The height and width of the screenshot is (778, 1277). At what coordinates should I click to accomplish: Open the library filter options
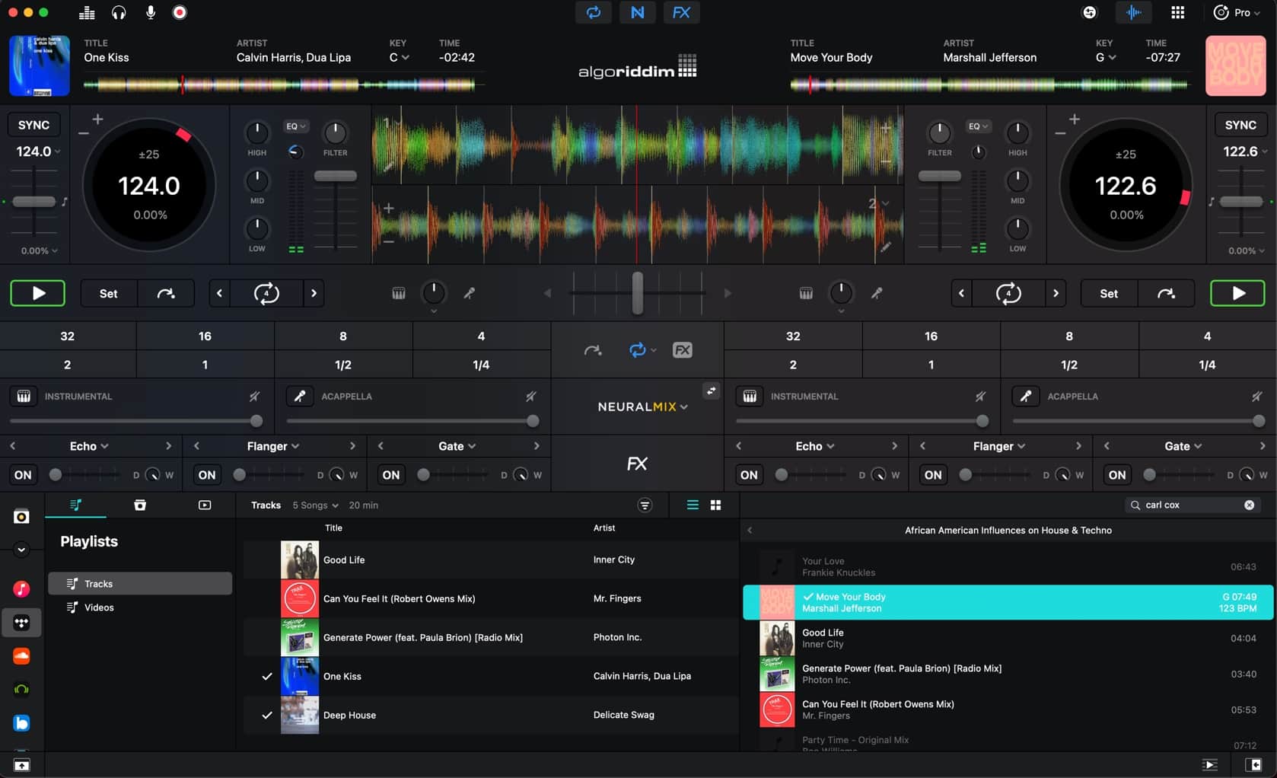645,505
